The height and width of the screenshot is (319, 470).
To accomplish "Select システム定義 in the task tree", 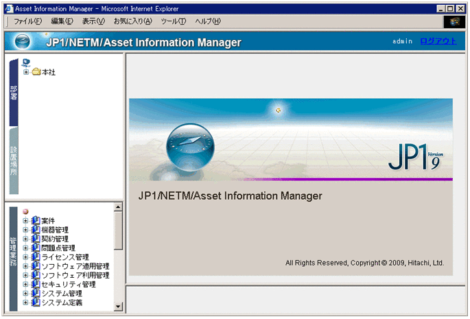I will coord(62,303).
